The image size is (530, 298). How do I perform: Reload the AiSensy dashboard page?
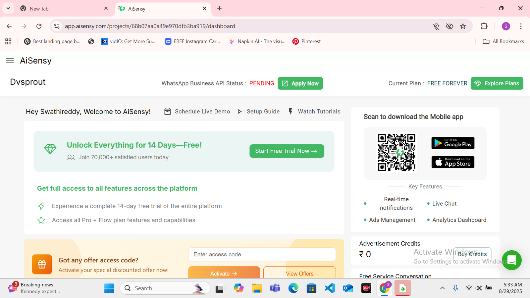click(x=39, y=26)
